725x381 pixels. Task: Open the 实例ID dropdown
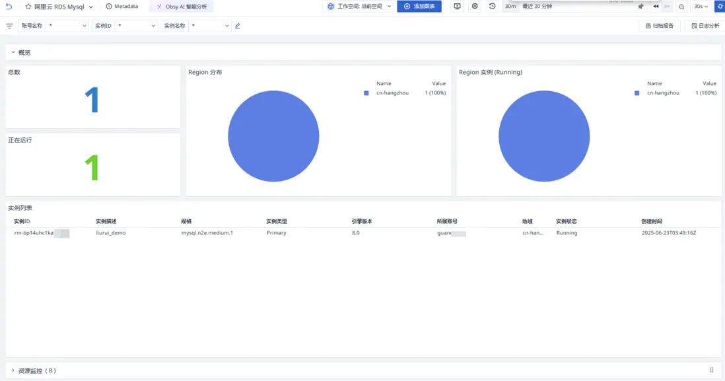pyautogui.click(x=137, y=26)
